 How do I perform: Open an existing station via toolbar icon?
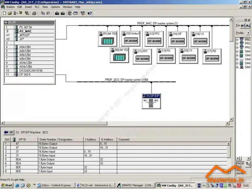[x=10, y=13]
